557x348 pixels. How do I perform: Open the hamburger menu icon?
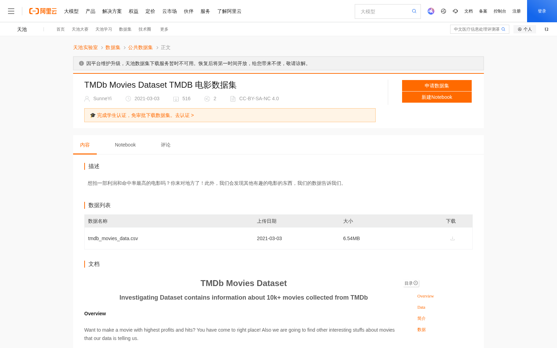coord(11,11)
